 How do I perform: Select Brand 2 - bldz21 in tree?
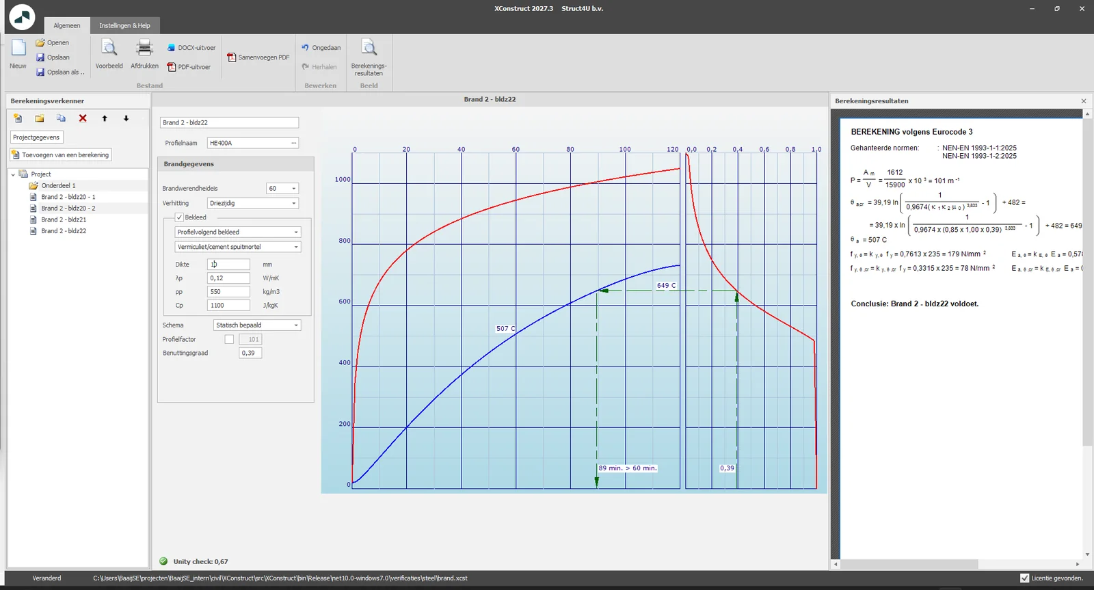tap(64, 219)
